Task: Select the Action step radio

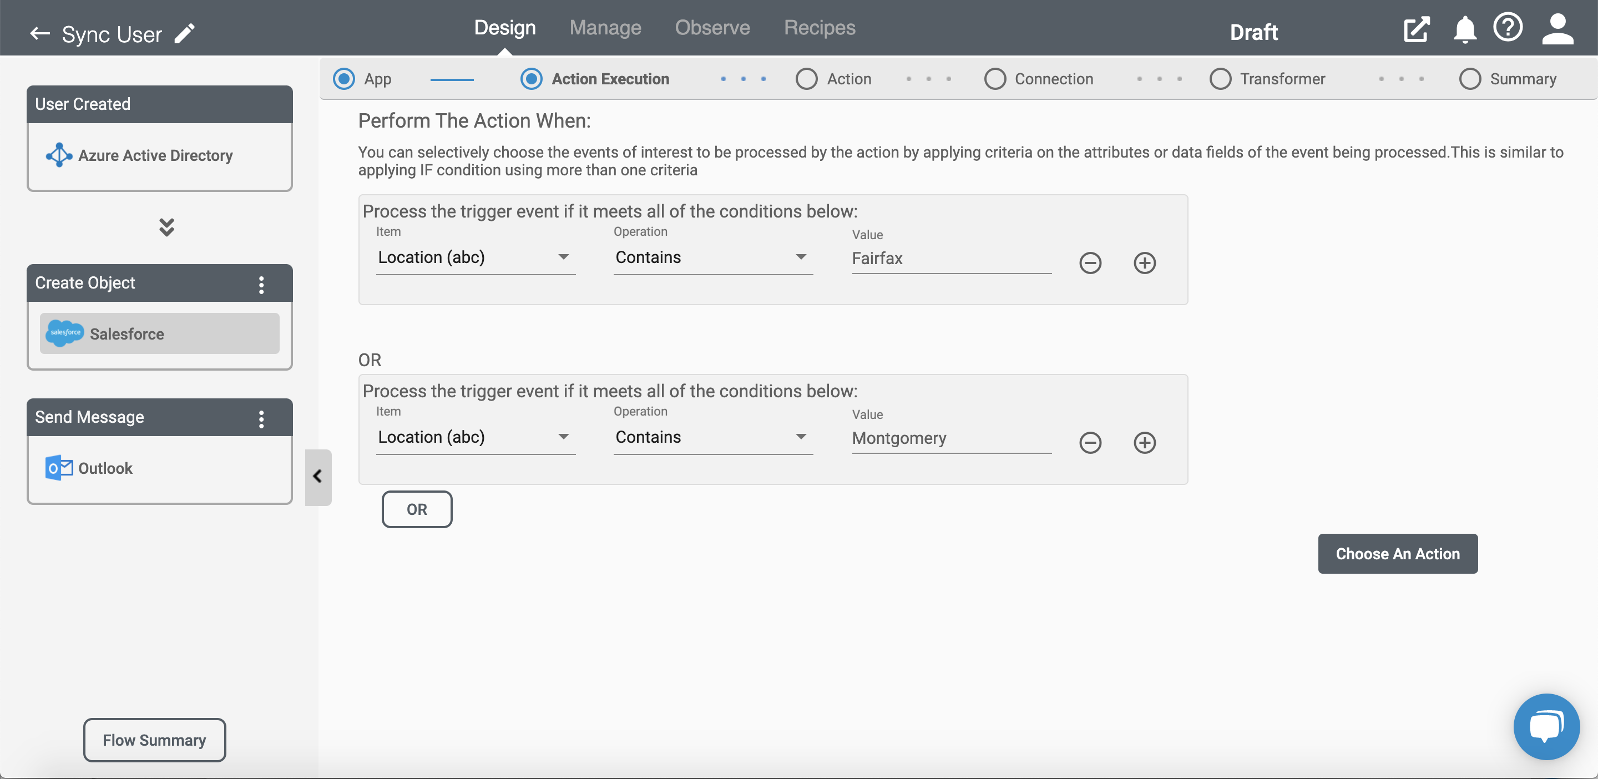Action: [806, 79]
